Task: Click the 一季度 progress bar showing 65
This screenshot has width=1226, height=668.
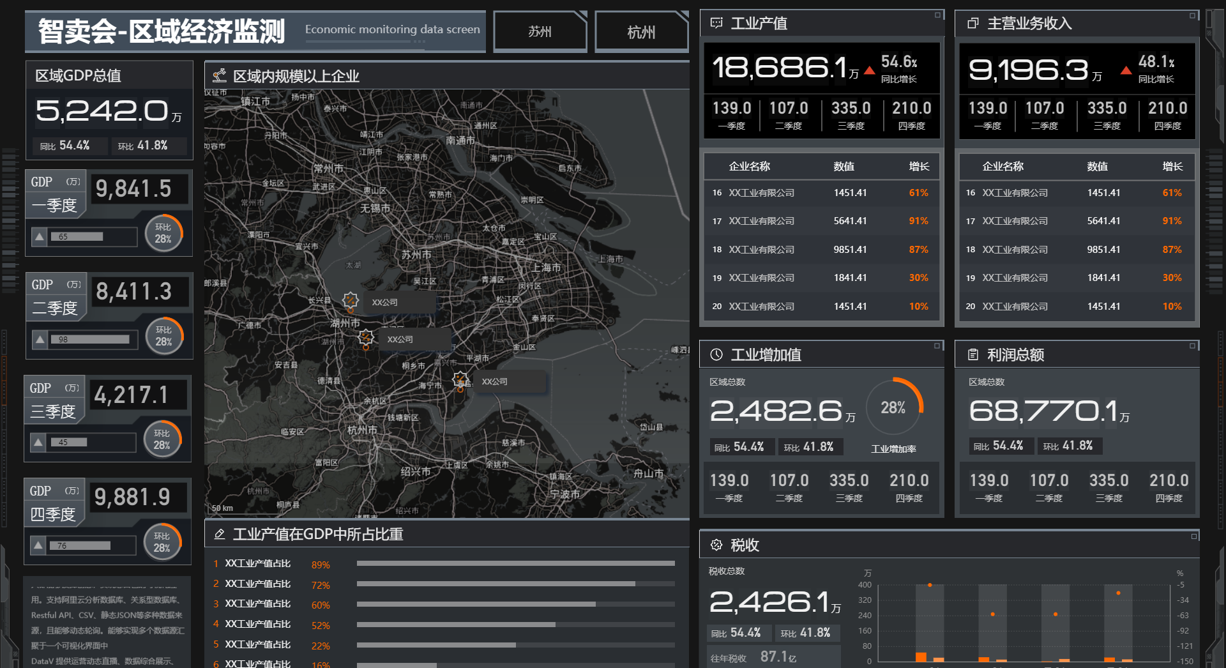Action: (93, 237)
